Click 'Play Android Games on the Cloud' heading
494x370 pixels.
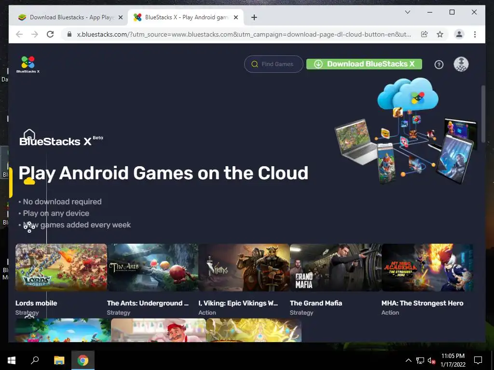(163, 173)
